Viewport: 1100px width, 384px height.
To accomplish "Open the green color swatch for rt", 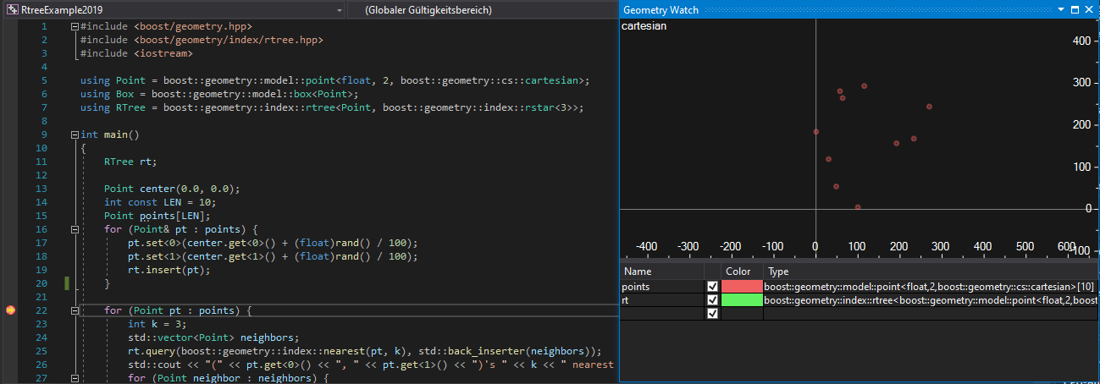I will [742, 299].
